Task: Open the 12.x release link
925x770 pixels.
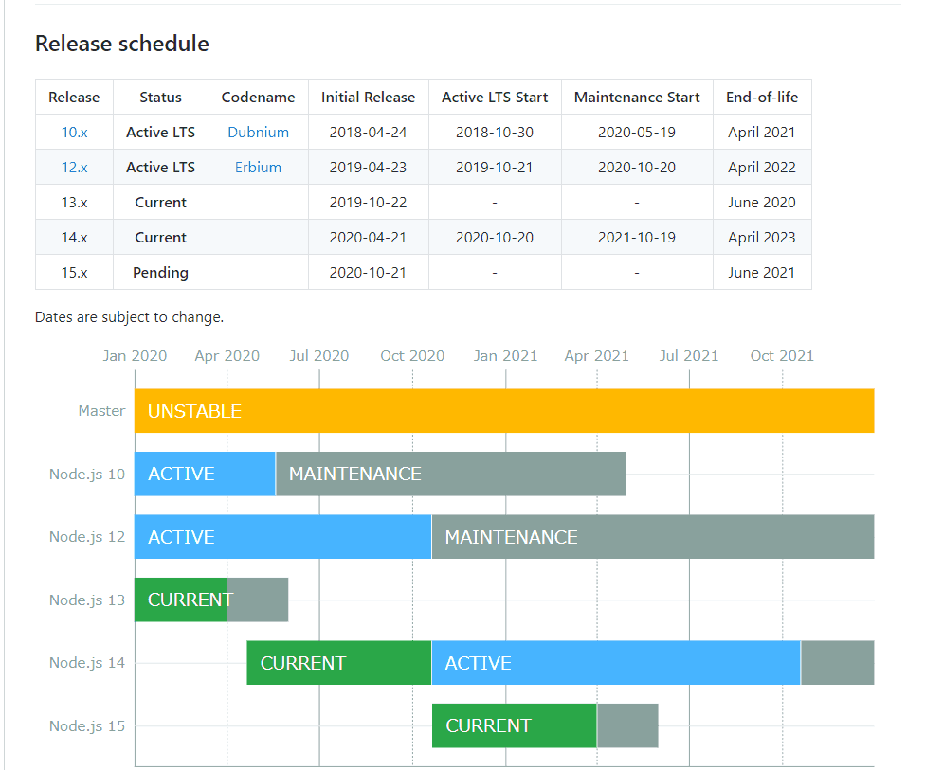Action: click(74, 168)
